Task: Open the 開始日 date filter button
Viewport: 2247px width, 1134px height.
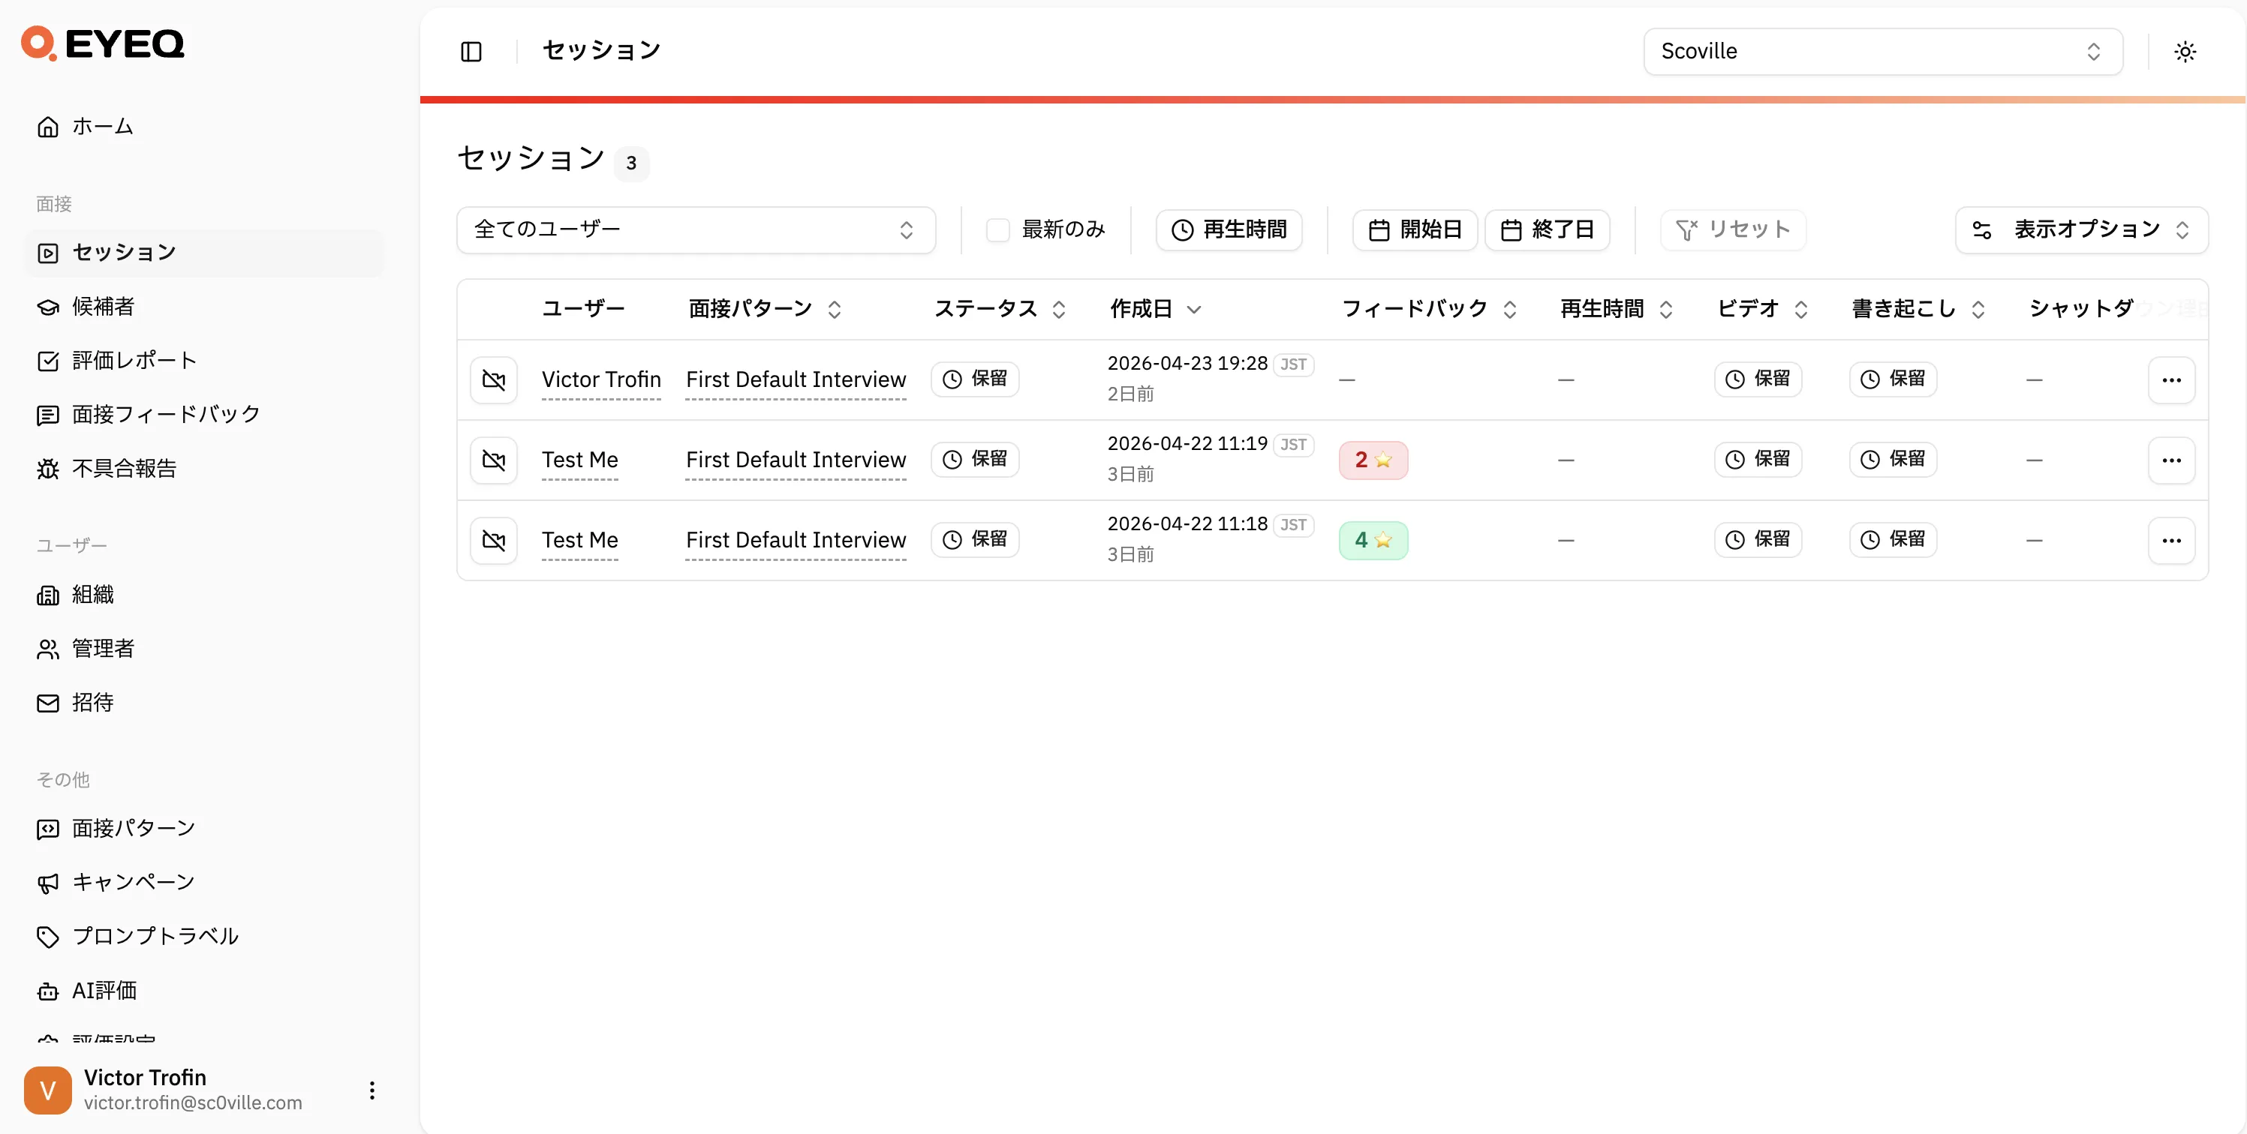Action: 1414,229
